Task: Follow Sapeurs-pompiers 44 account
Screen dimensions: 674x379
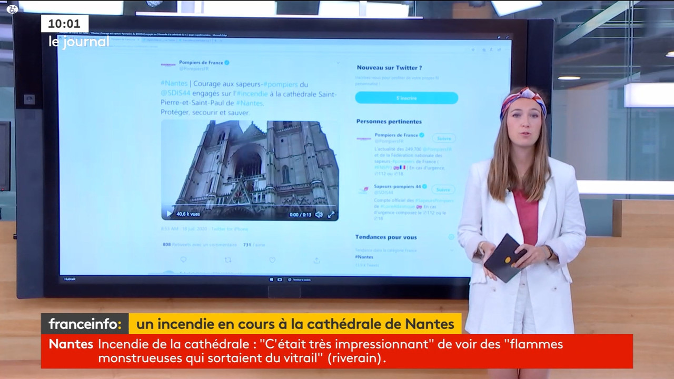Action: tap(443, 189)
